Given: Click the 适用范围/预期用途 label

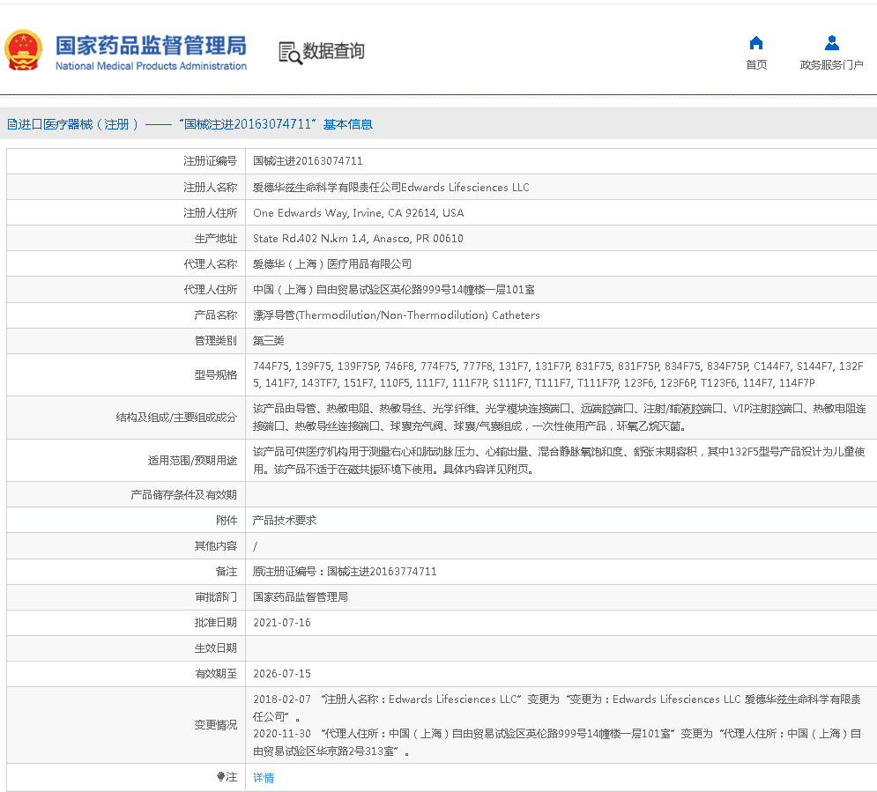Looking at the screenshot, I should pos(192,461).
